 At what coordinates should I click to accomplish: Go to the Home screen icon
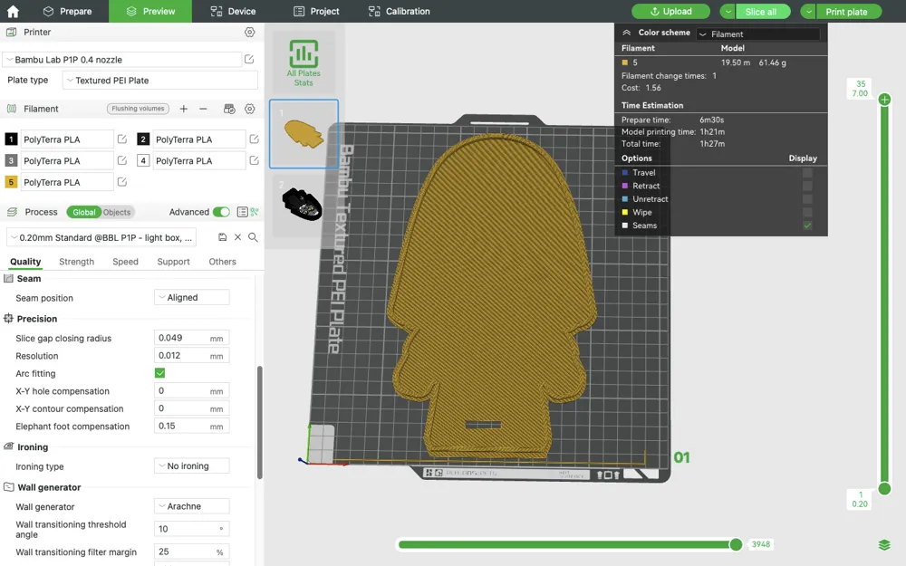coord(13,11)
